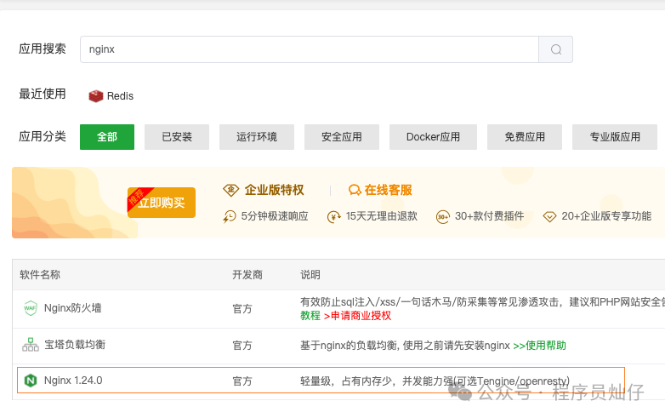The height and width of the screenshot is (418, 665).
Task: Click the green Nginx hexagon icon
Action: [31, 381]
